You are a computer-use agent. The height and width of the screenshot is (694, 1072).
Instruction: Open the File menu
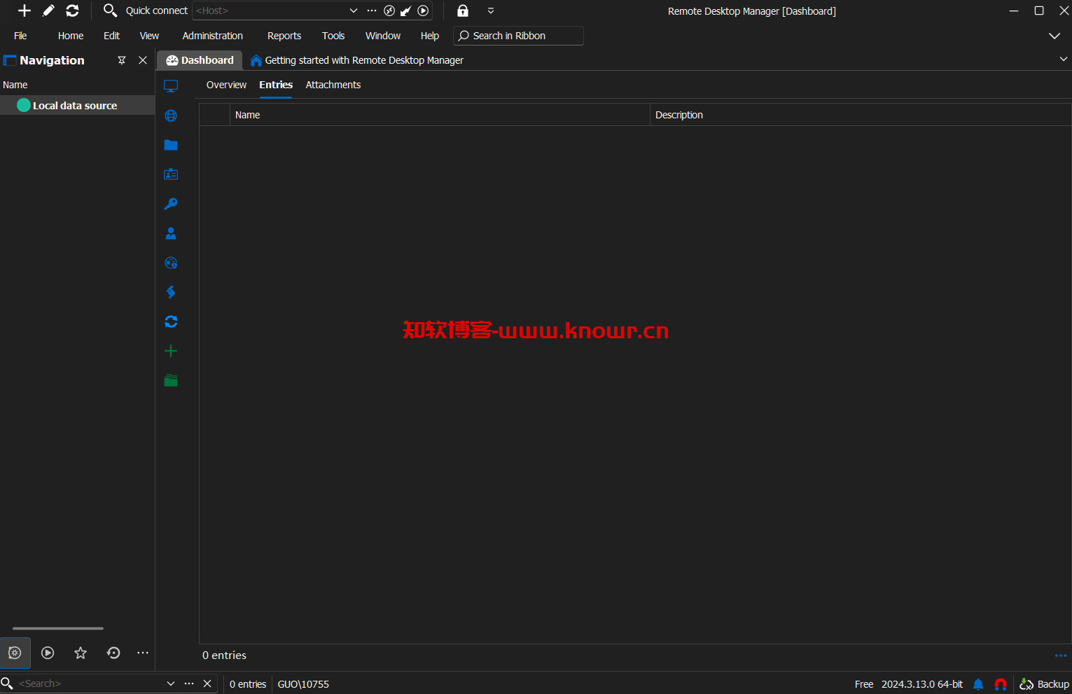[x=20, y=36]
